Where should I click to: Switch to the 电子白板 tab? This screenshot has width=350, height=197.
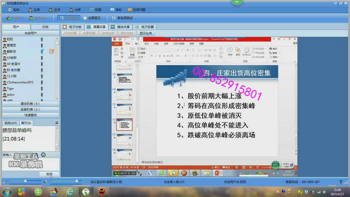[72, 27]
